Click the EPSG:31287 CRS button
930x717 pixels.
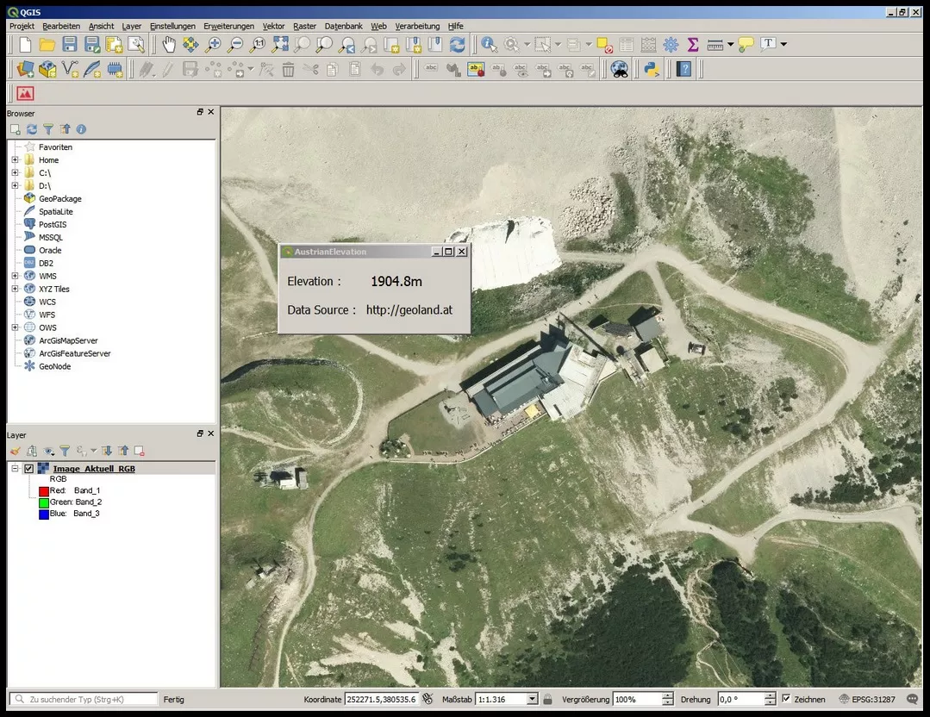(x=866, y=699)
